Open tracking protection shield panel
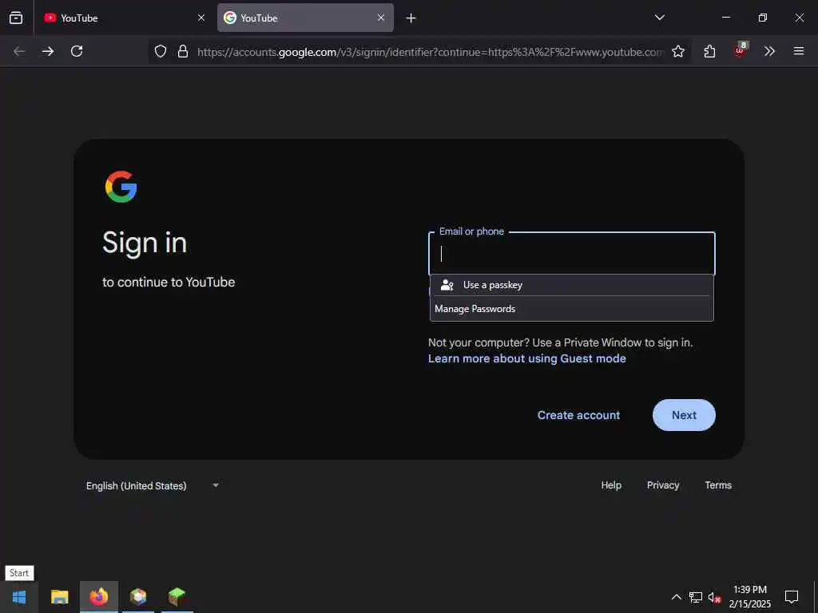 [161, 51]
